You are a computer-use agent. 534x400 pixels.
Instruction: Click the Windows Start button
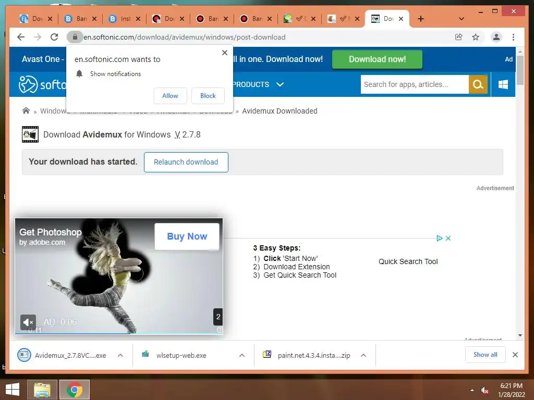[13, 390]
